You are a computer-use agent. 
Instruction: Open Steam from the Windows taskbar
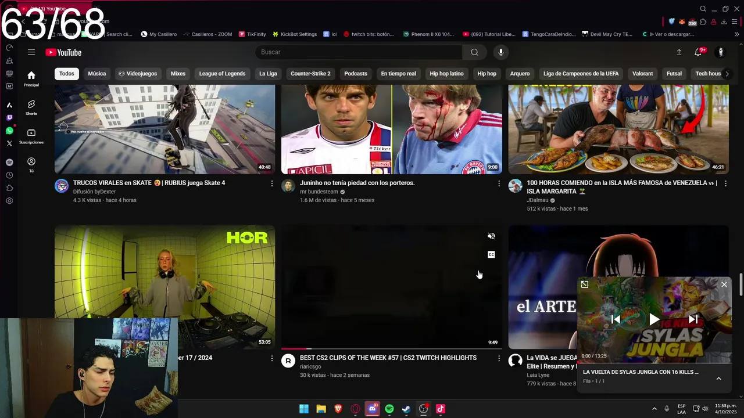click(x=406, y=409)
